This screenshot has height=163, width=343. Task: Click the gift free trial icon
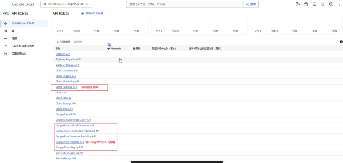(306, 4)
